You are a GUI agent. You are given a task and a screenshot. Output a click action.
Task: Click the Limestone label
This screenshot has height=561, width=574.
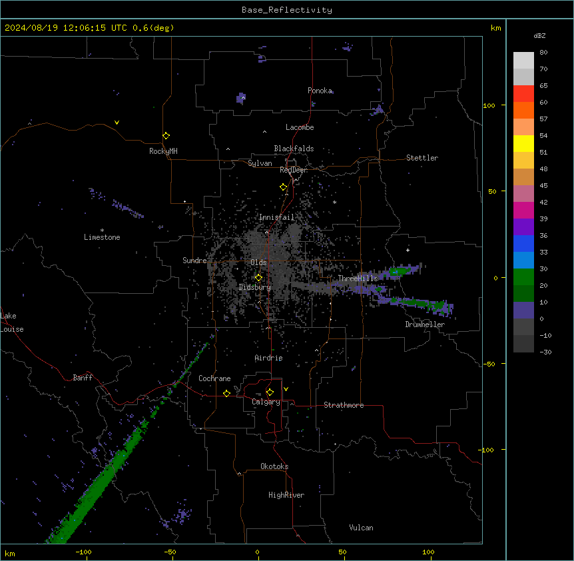tap(102, 237)
